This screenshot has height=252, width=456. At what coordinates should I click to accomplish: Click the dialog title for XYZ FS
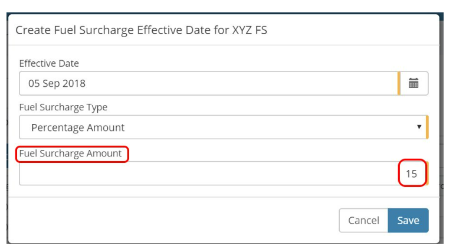click(141, 30)
